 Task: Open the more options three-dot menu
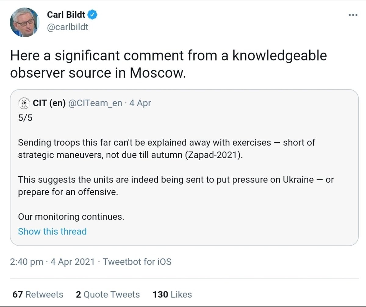353,15
